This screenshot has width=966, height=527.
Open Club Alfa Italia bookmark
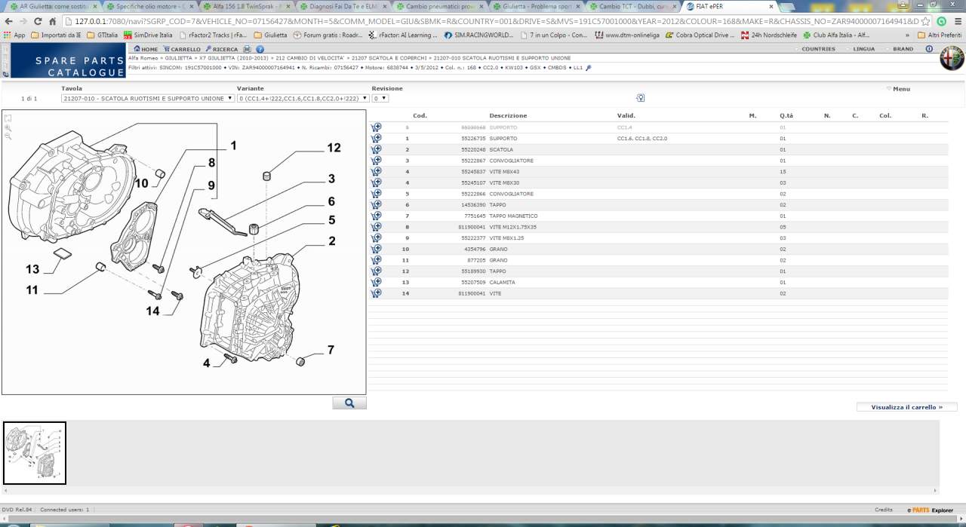point(835,35)
